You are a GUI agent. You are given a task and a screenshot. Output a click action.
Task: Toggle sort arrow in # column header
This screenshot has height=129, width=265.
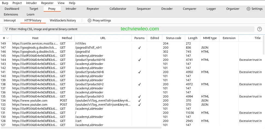[x=8, y=38]
